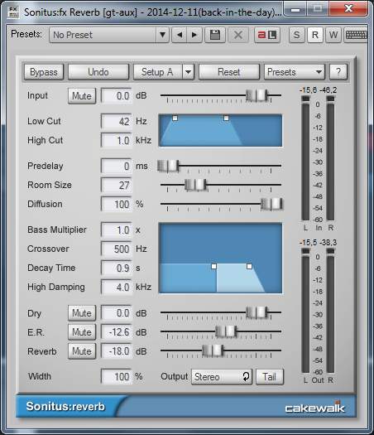This screenshot has width=374, height=435.
Task: Go to the previous preset with the left arrow
Action: [x=180, y=35]
